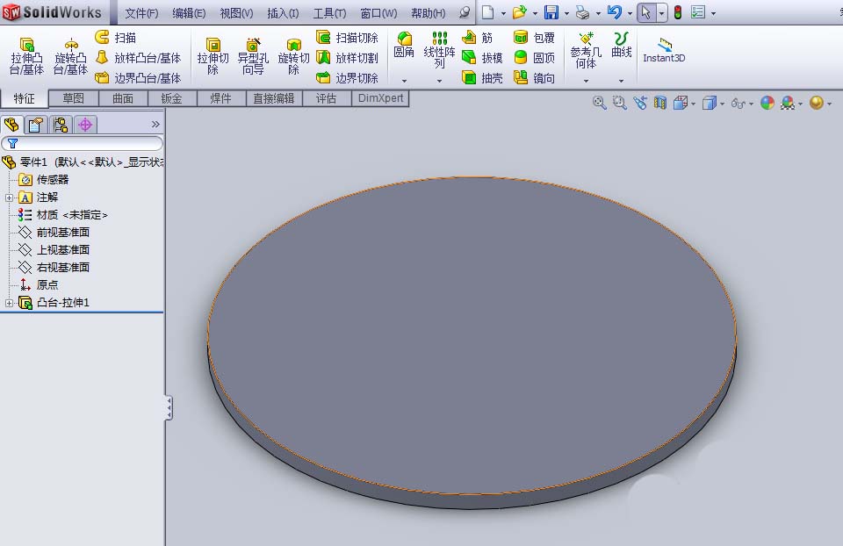The height and width of the screenshot is (546, 843).
Task: Click Zoom to Area icon
Action: 619,103
